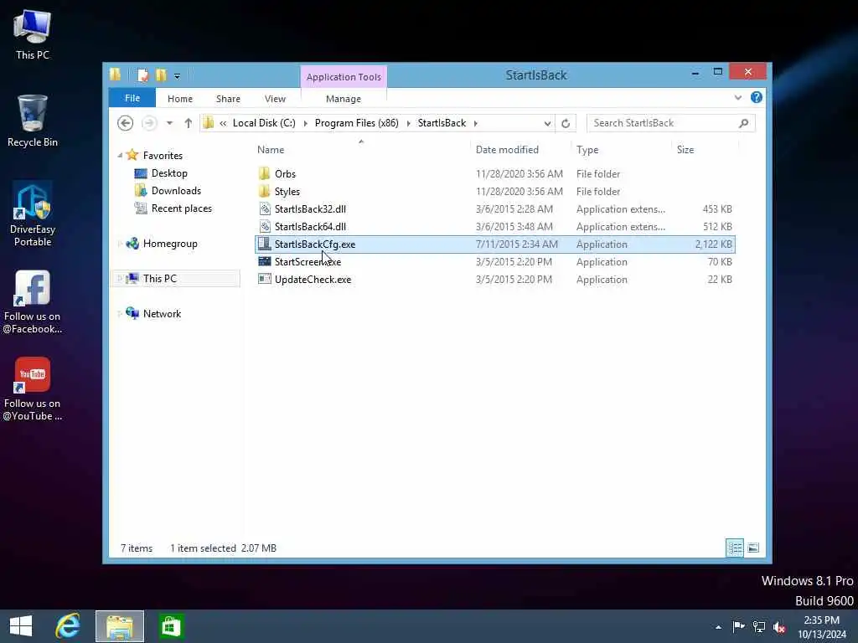This screenshot has height=643, width=858.
Task: Select UpdateCheck.exe file icon
Action: (x=264, y=279)
